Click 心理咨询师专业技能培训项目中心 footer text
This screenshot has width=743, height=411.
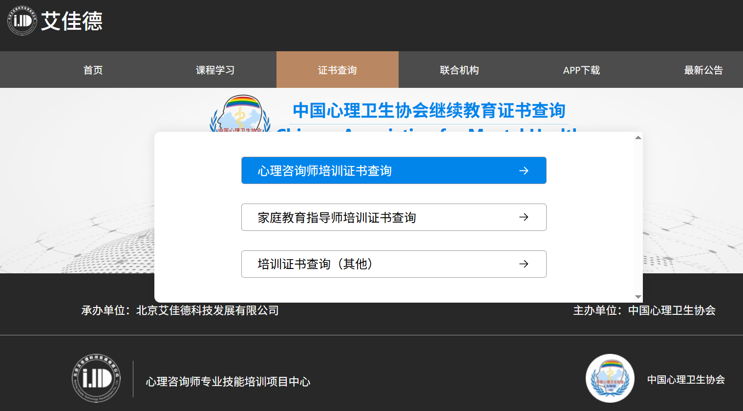click(x=228, y=382)
